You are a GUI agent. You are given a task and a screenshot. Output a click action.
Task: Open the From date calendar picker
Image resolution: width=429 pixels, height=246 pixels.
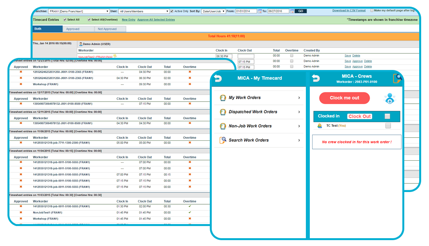click(x=260, y=11)
